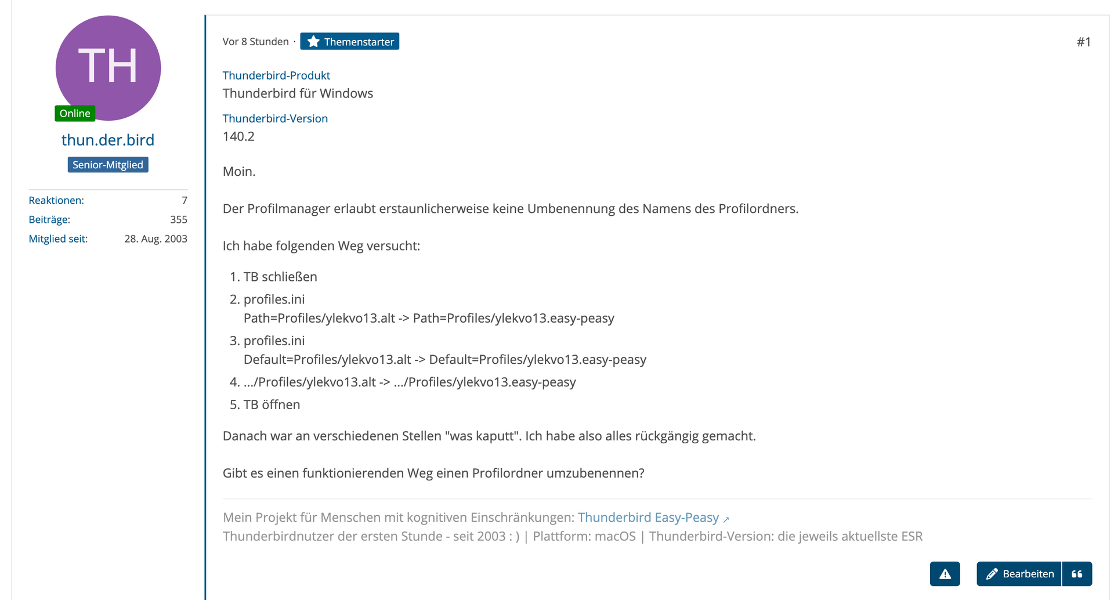Open the post permalink #1
This screenshot has height=600, width=1114.
1084,42
